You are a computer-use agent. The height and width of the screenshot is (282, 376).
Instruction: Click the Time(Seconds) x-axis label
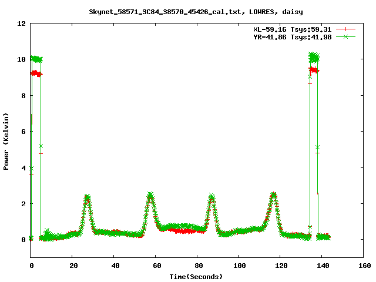196,276
